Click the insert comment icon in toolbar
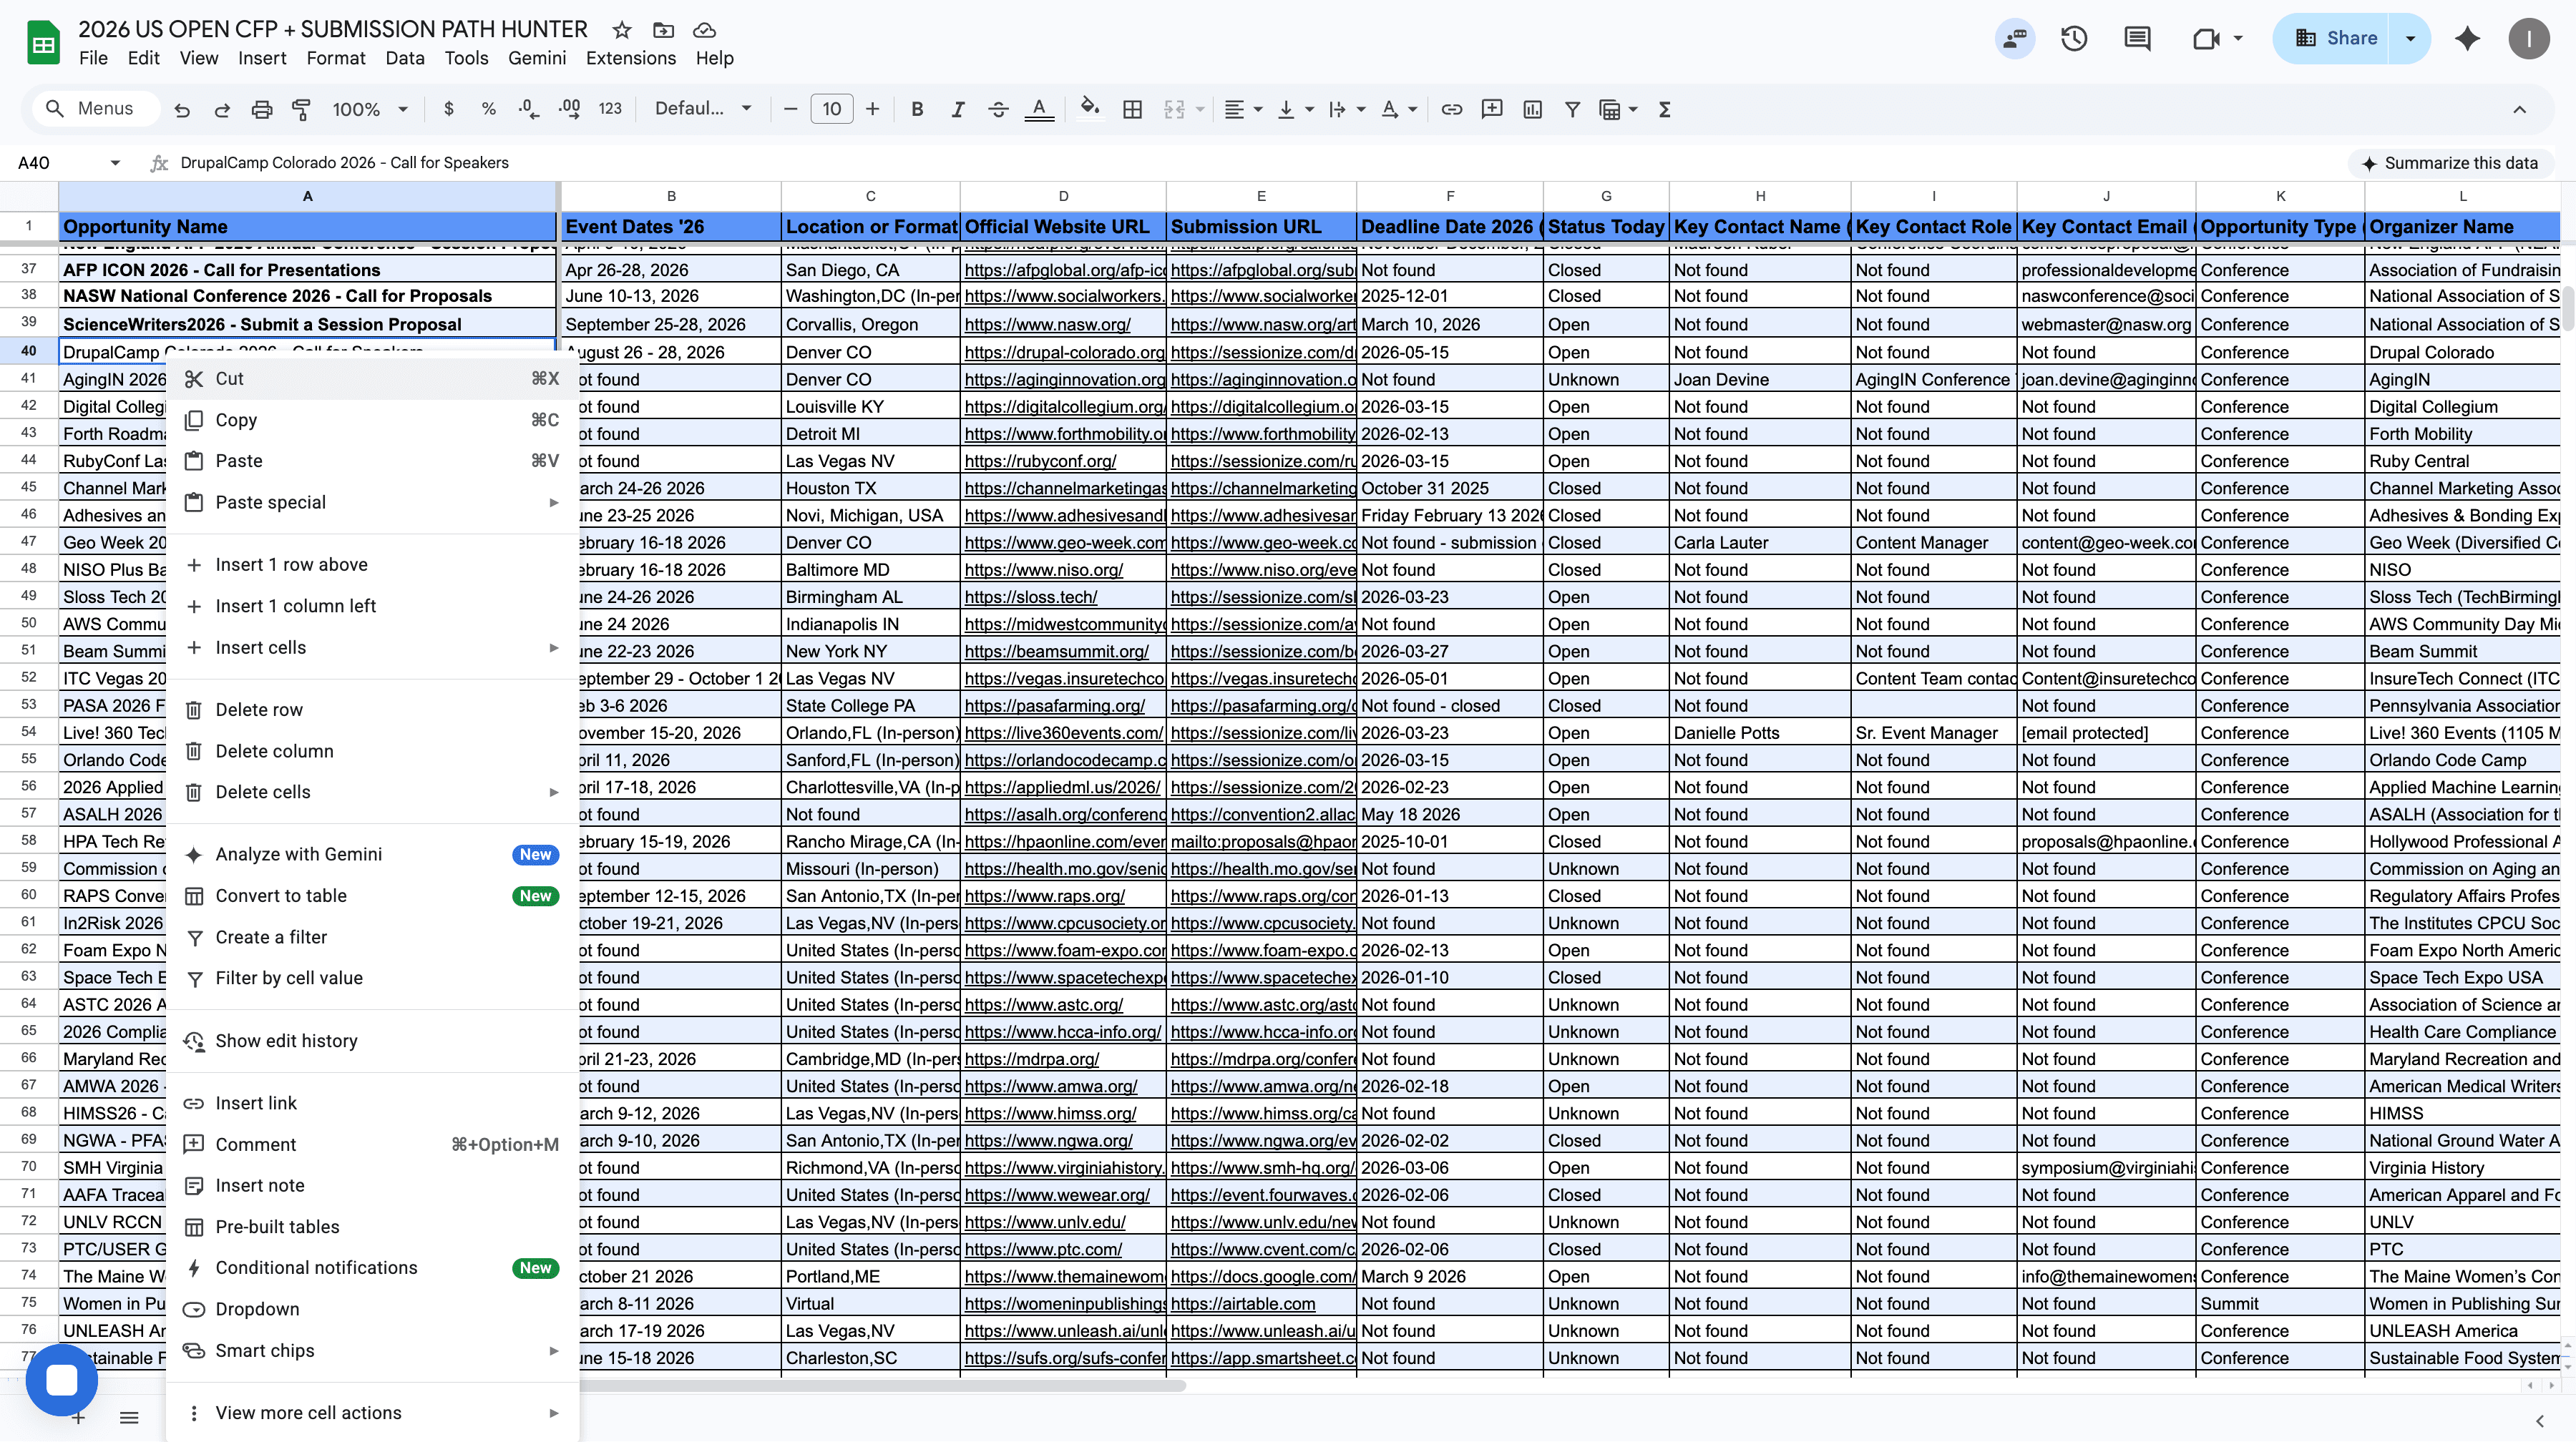The height and width of the screenshot is (1442, 2576). (1492, 109)
